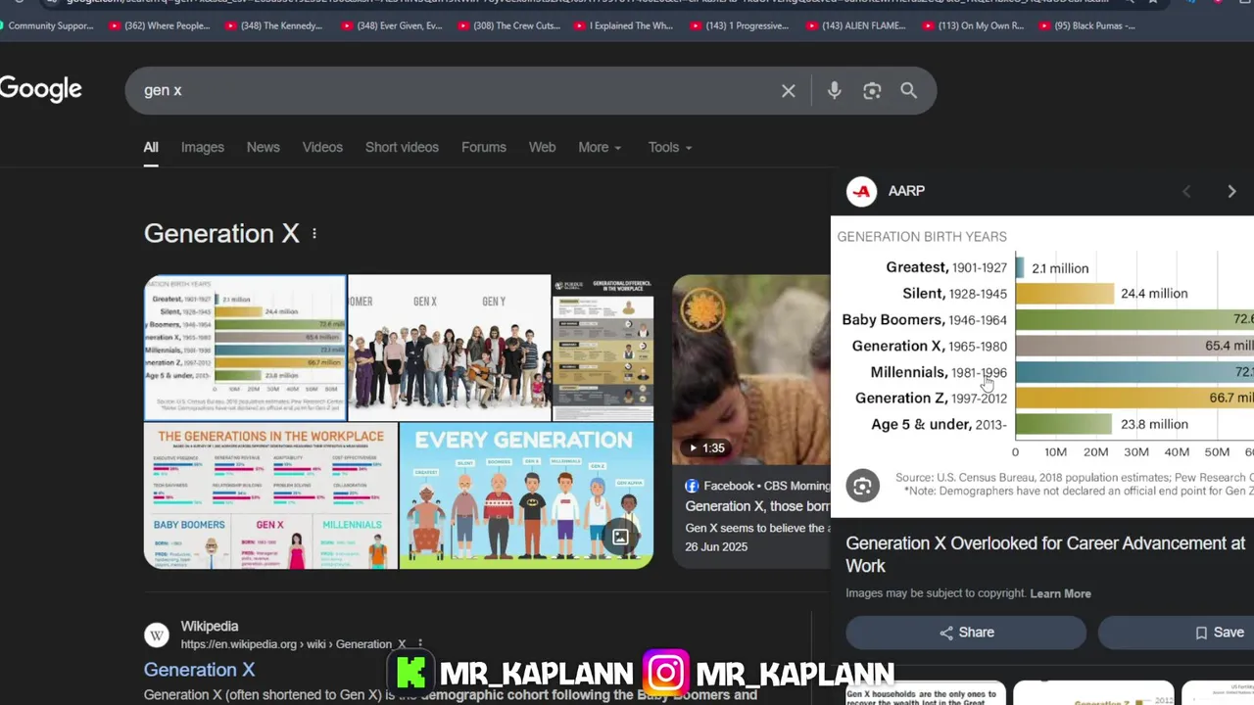Switch to the Web tab
This screenshot has height=705, width=1254.
coord(542,148)
